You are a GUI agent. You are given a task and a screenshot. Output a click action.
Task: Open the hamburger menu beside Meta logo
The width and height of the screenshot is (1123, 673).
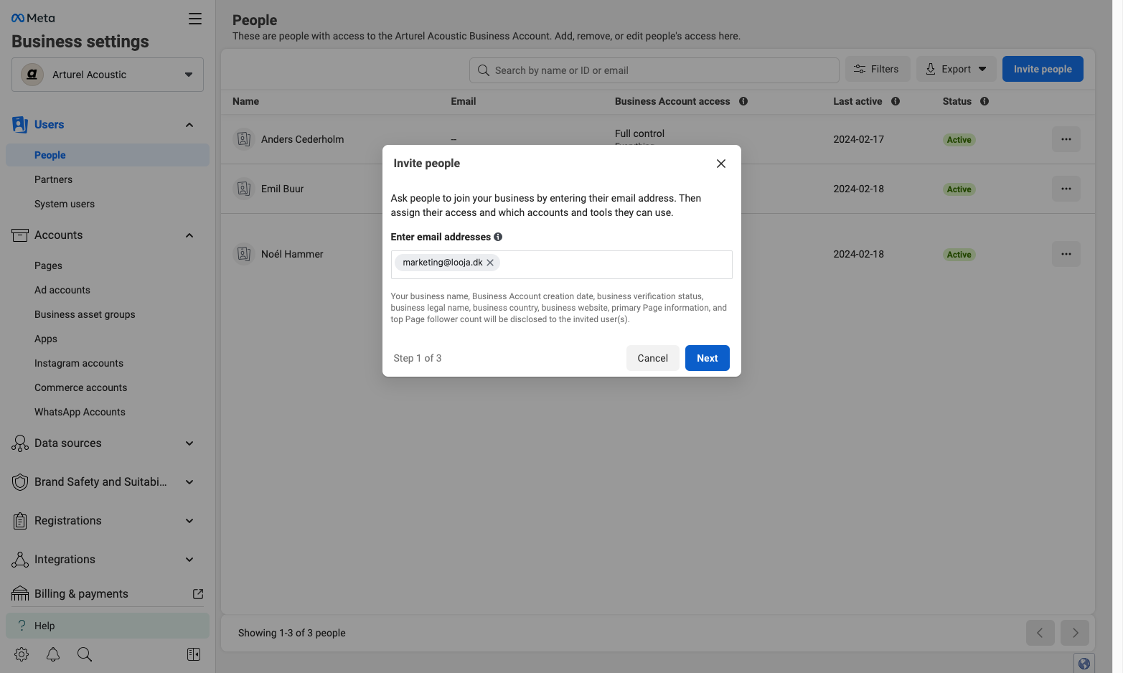click(195, 19)
